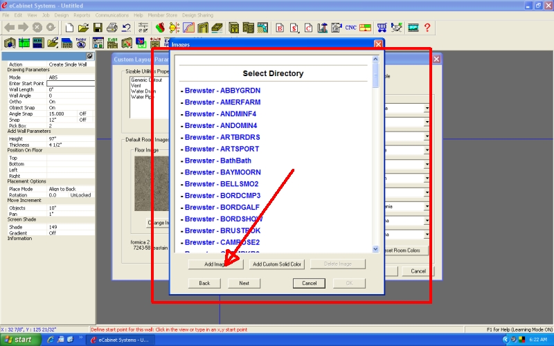Screen dimensions: 554x346
Task: Open the Brewster - ARTSPORT directory link
Action: point(222,149)
